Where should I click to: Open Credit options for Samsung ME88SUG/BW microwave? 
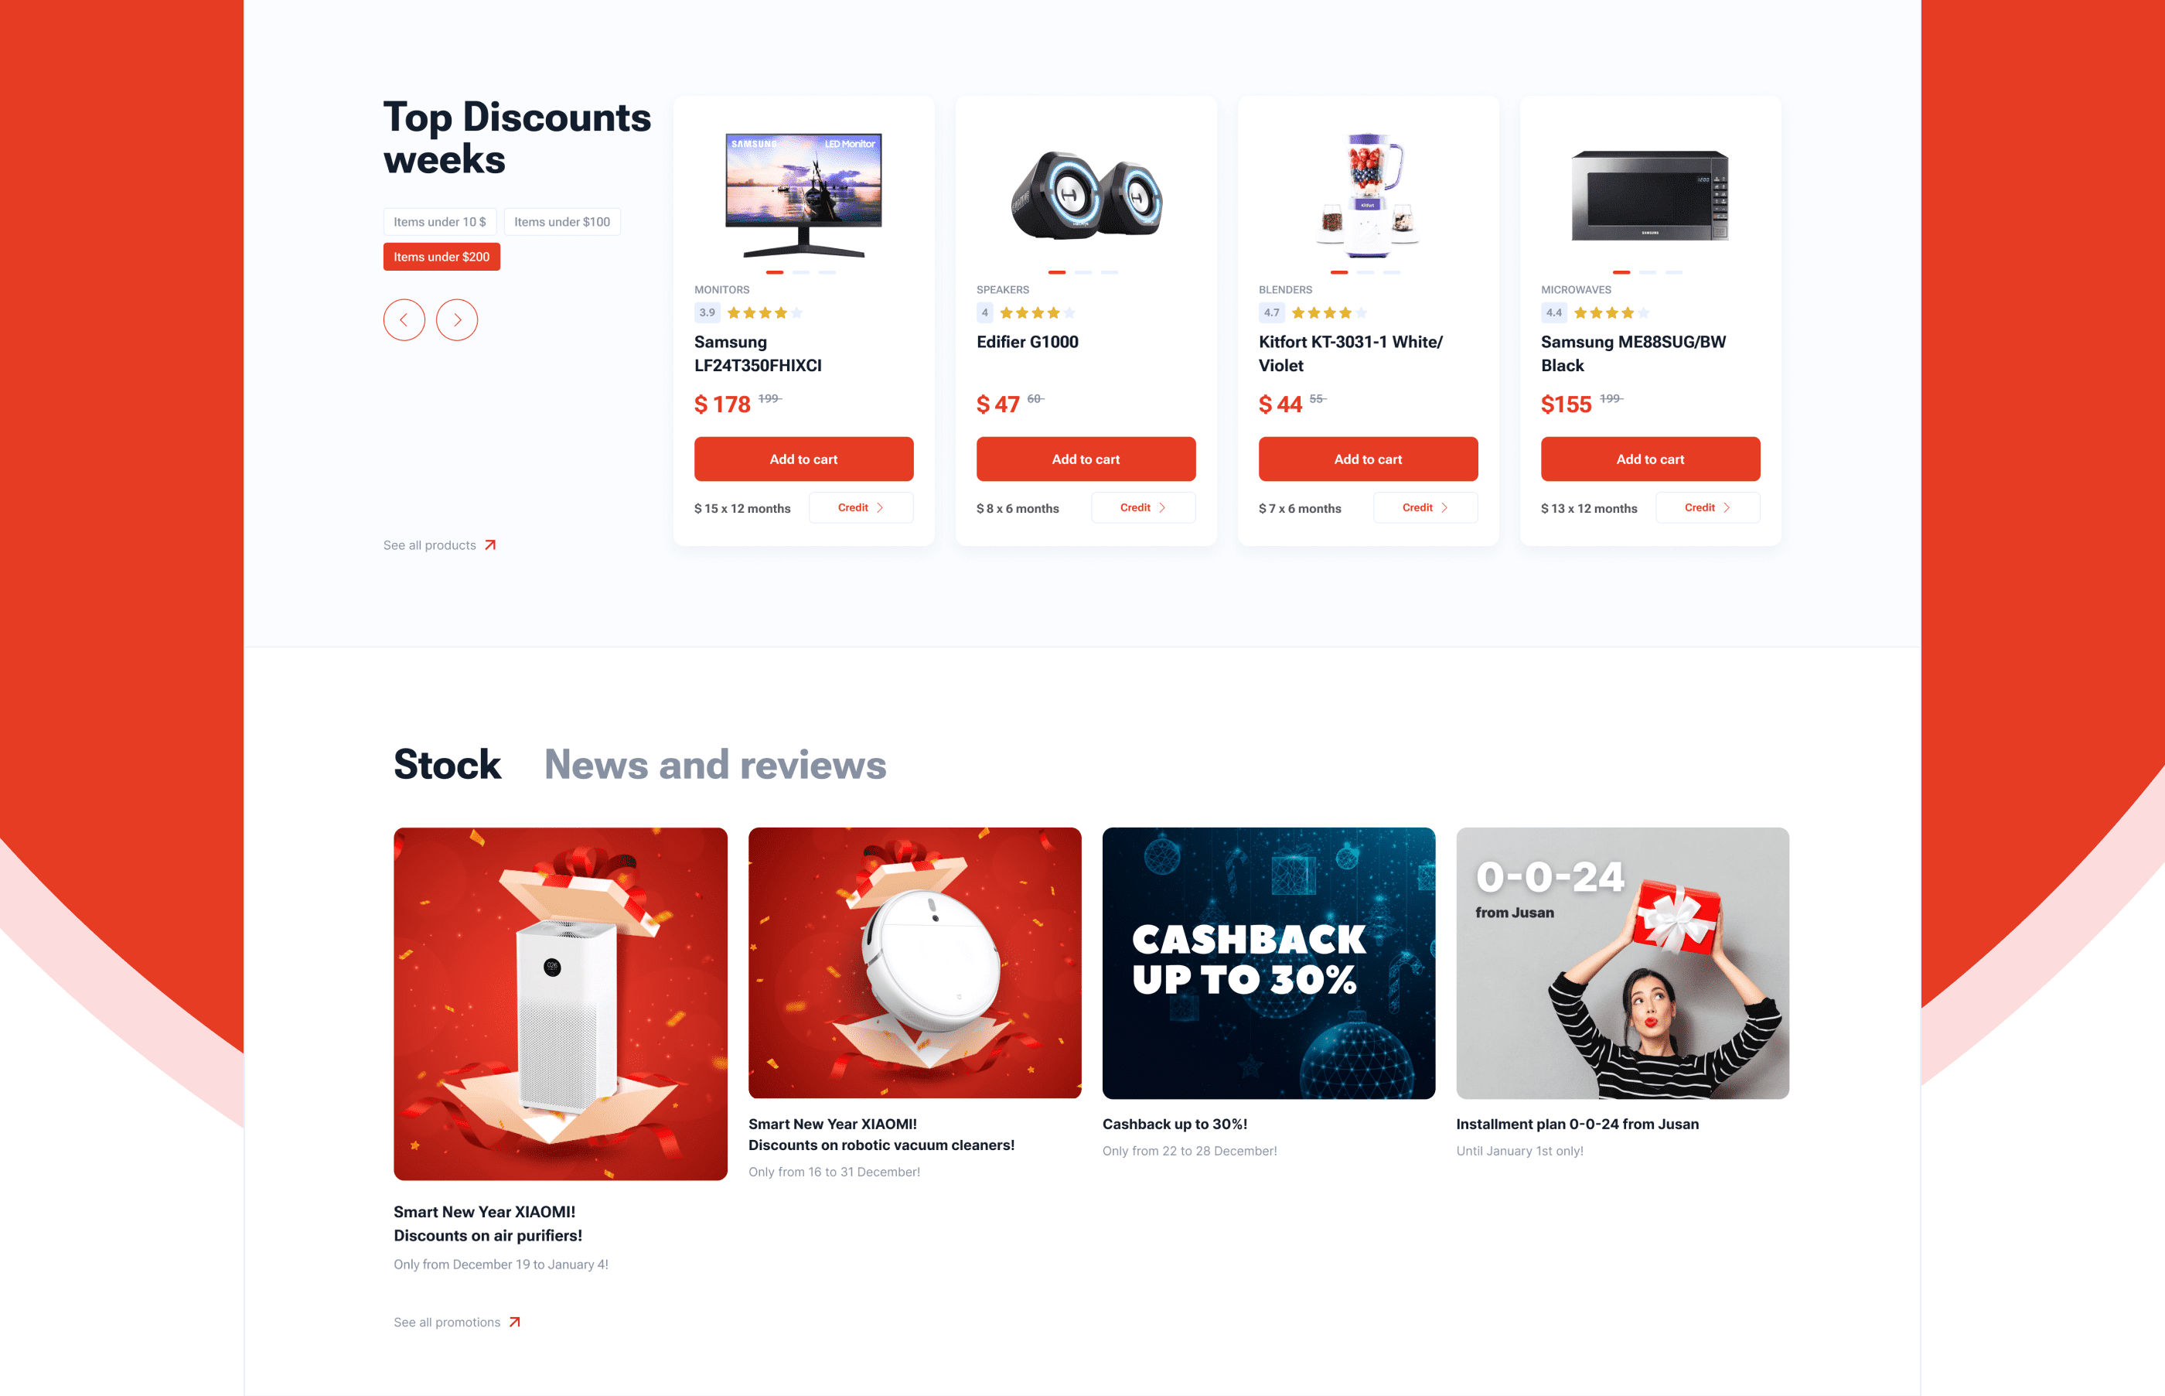pyautogui.click(x=1707, y=507)
